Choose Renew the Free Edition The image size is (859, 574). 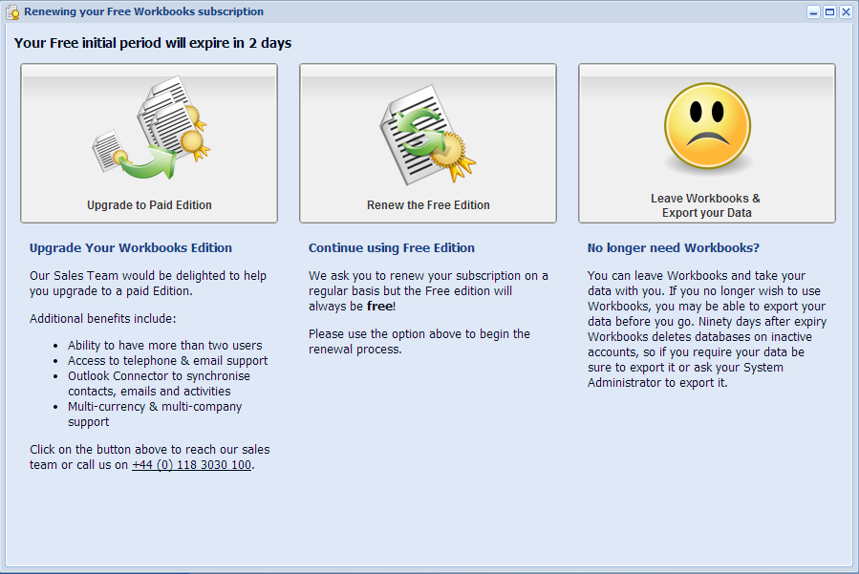pyautogui.click(x=428, y=143)
